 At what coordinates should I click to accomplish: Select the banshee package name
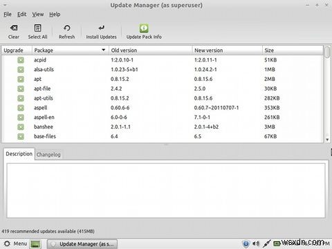click(44, 127)
